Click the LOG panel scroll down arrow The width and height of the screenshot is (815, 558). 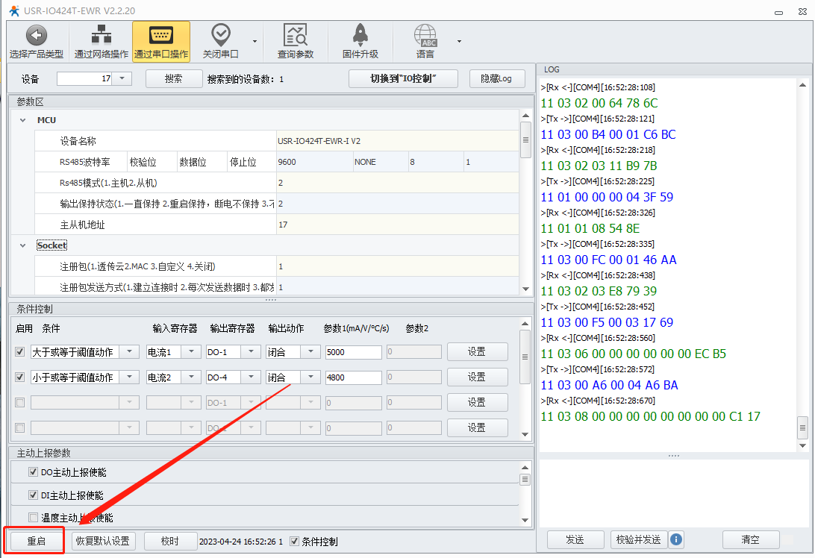coord(802,445)
